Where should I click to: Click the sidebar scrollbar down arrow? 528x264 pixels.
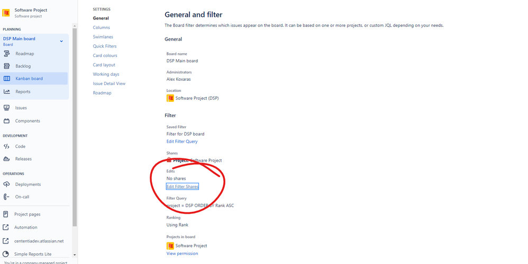tap(75, 255)
